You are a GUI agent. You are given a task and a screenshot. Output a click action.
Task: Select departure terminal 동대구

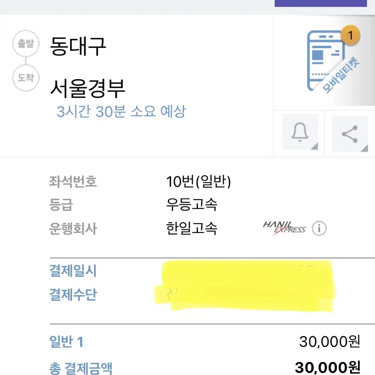[x=78, y=46]
